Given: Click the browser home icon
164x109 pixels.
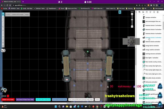Looking at the screenshot, I should pyautogui.click(x=10, y=5).
